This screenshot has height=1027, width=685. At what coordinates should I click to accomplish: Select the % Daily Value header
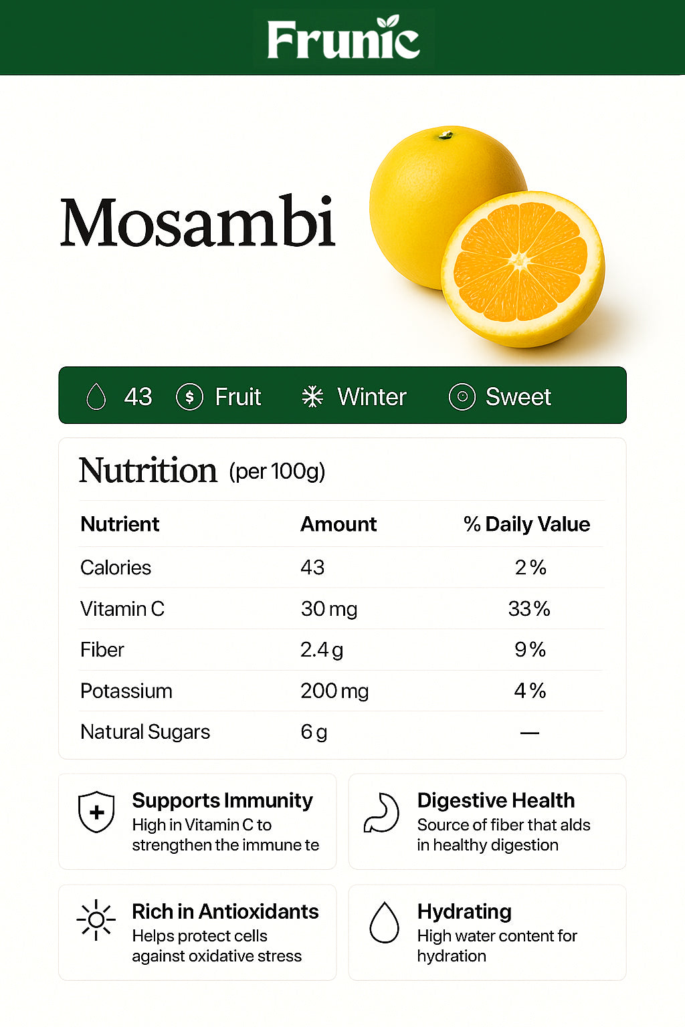[x=526, y=524]
